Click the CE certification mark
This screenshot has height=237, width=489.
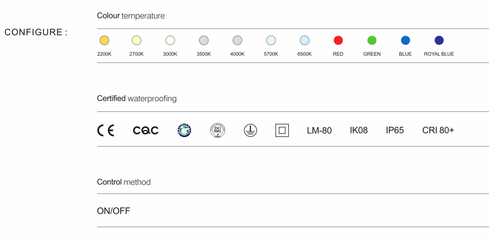[x=106, y=130]
